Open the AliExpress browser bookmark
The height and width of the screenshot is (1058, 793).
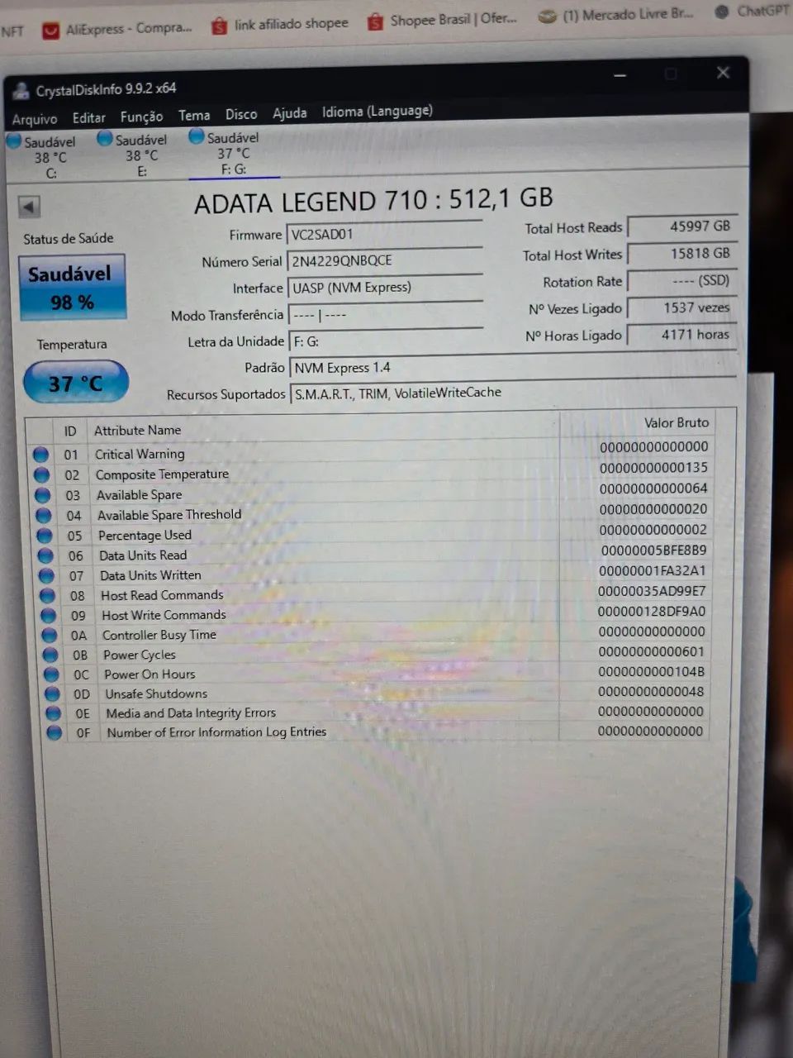pos(116,29)
